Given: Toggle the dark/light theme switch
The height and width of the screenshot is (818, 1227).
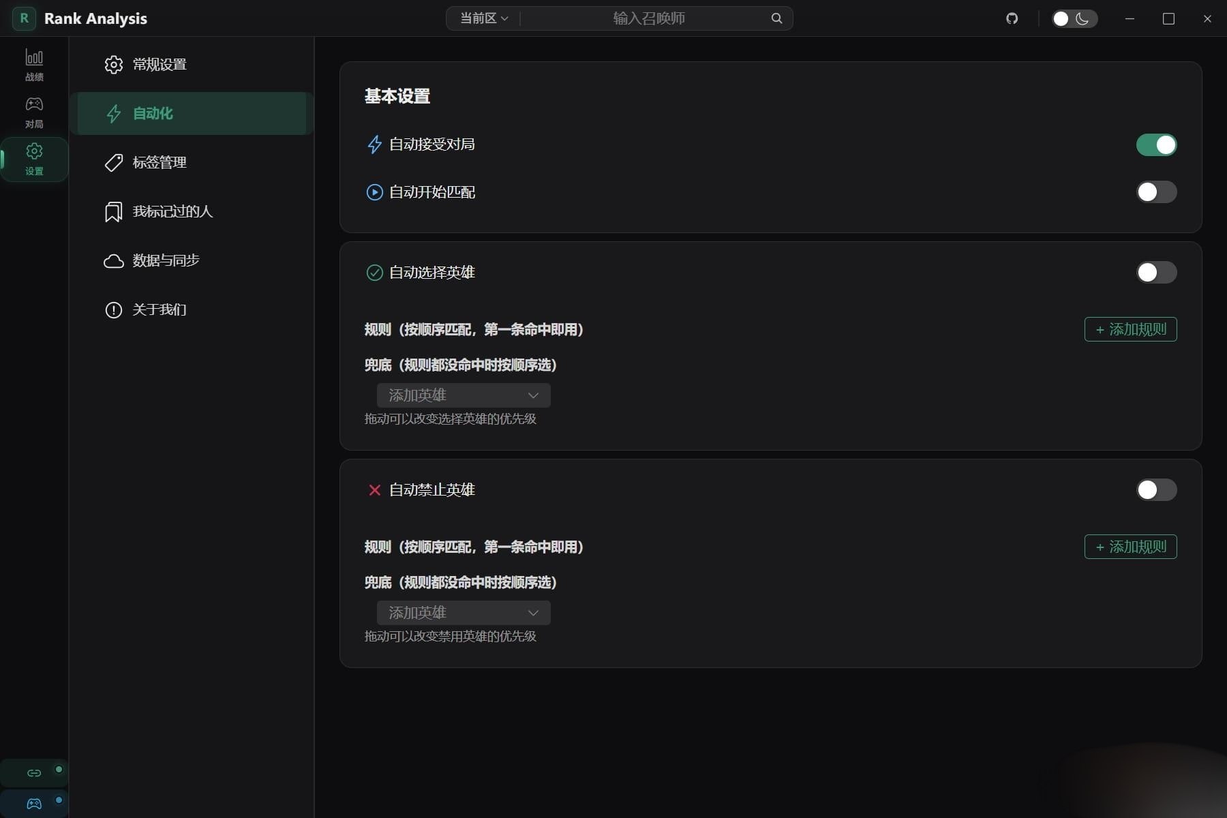Looking at the screenshot, I should [1074, 18].
